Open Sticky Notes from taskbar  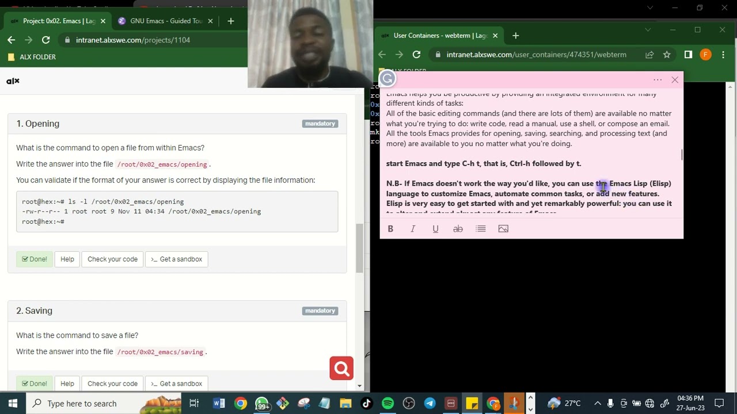(x=472, y=404)
